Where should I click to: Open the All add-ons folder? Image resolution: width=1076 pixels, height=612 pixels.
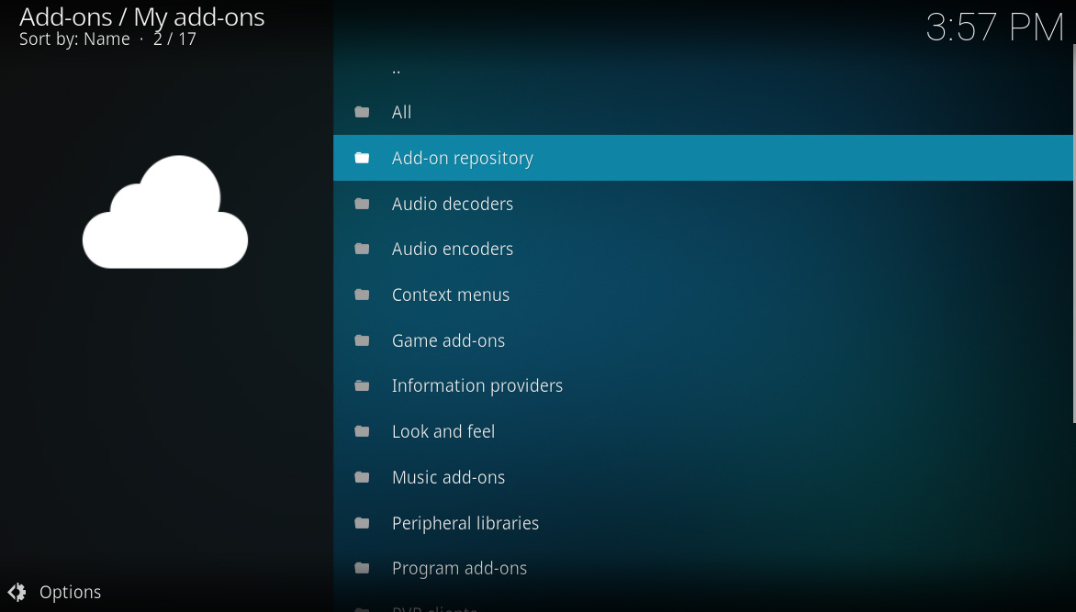[702, 112]
